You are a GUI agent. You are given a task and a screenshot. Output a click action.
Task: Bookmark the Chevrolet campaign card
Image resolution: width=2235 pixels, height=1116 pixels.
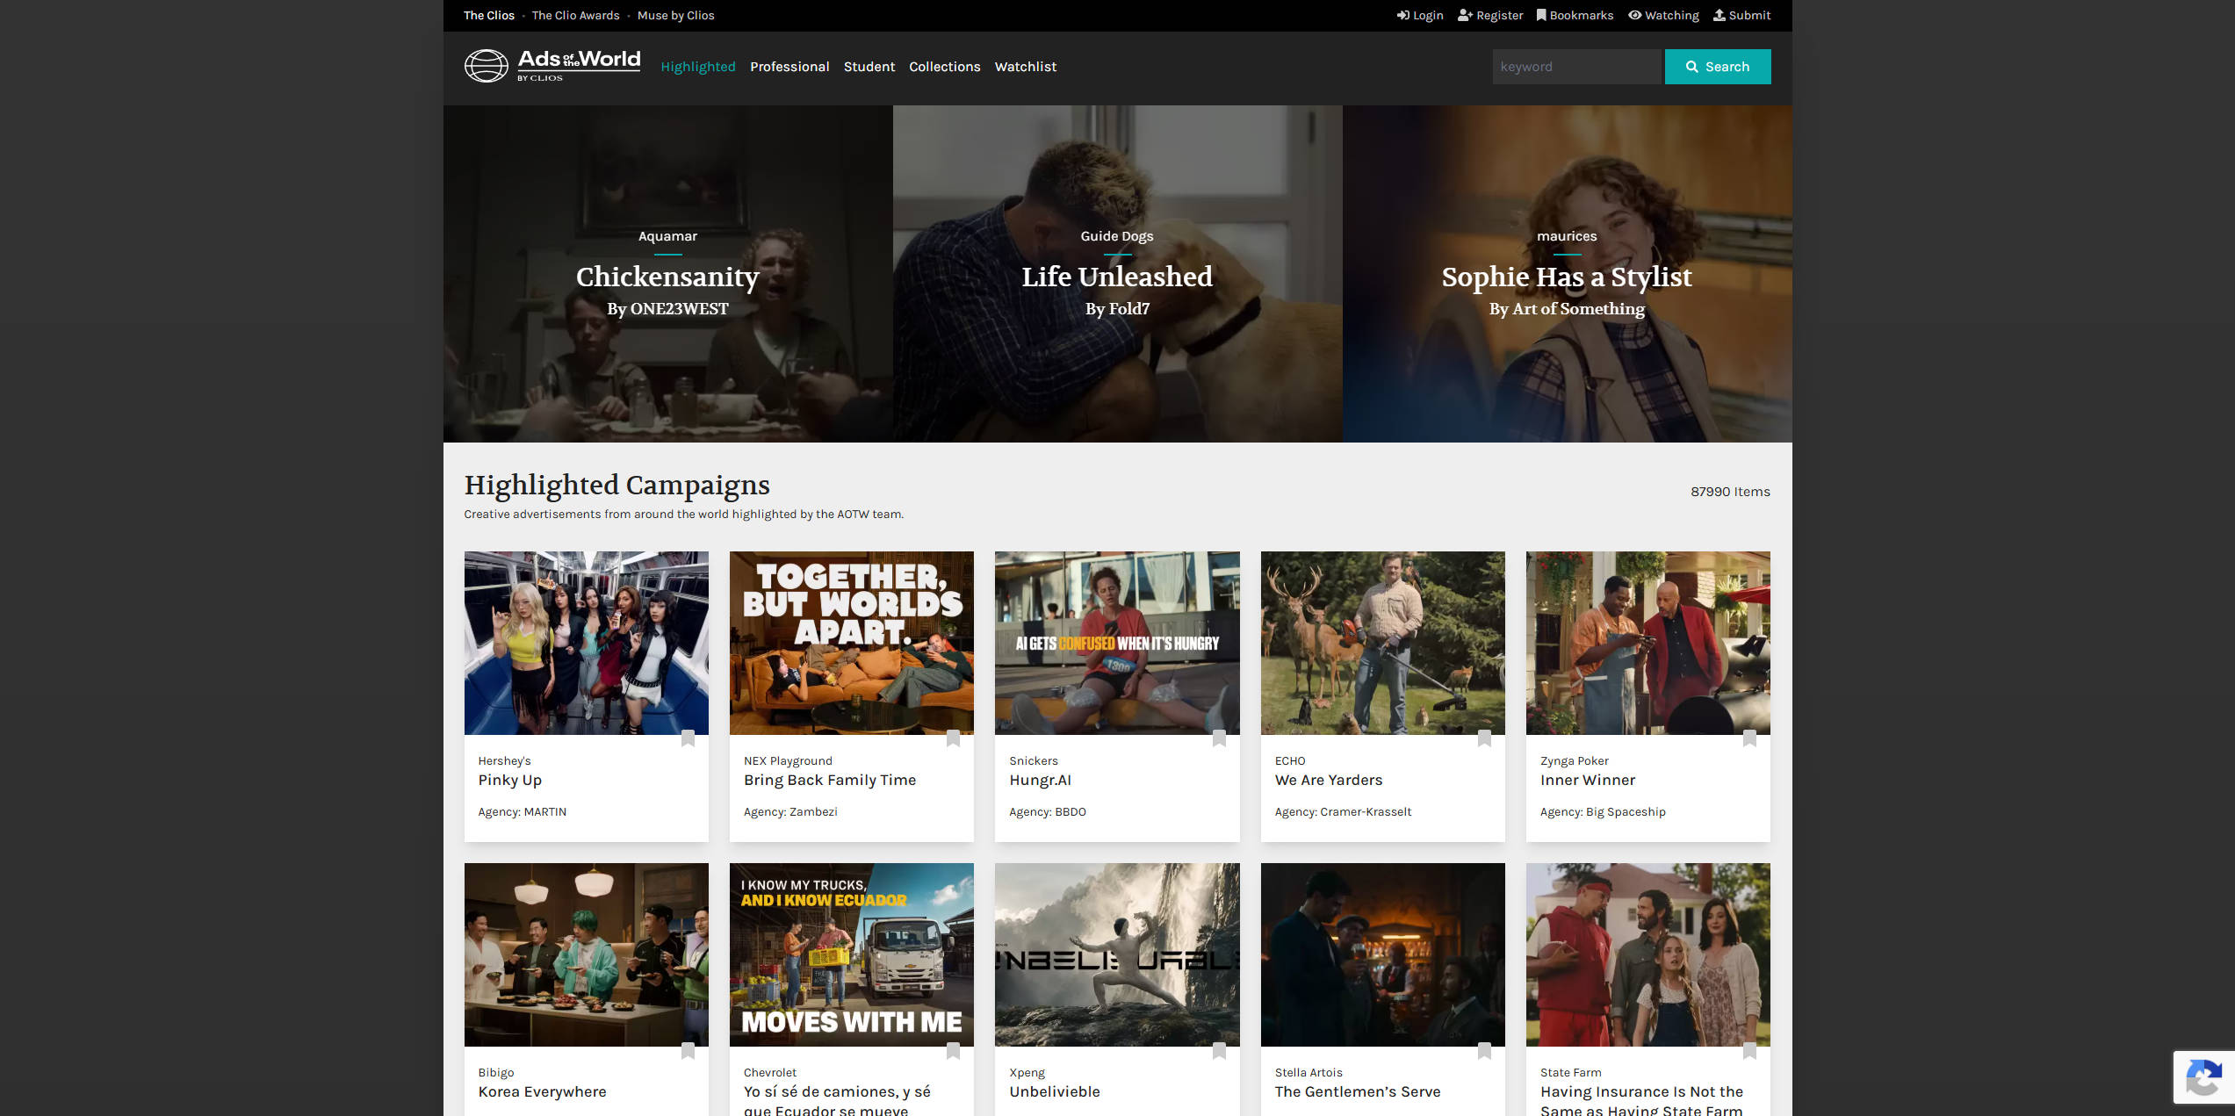[x=953, y=1051]
